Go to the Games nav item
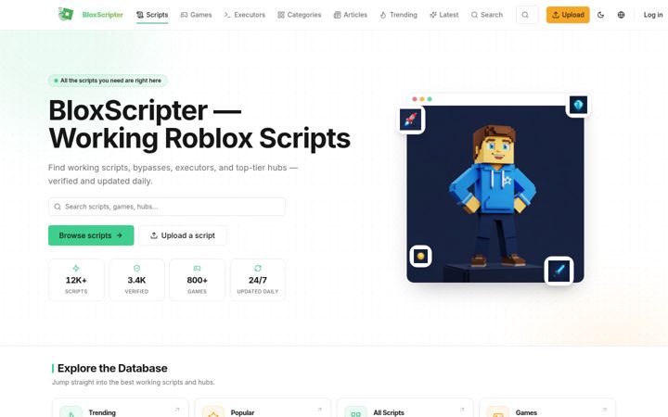The height and width of the screenshot is (417, 668). [x=196, y=15]
